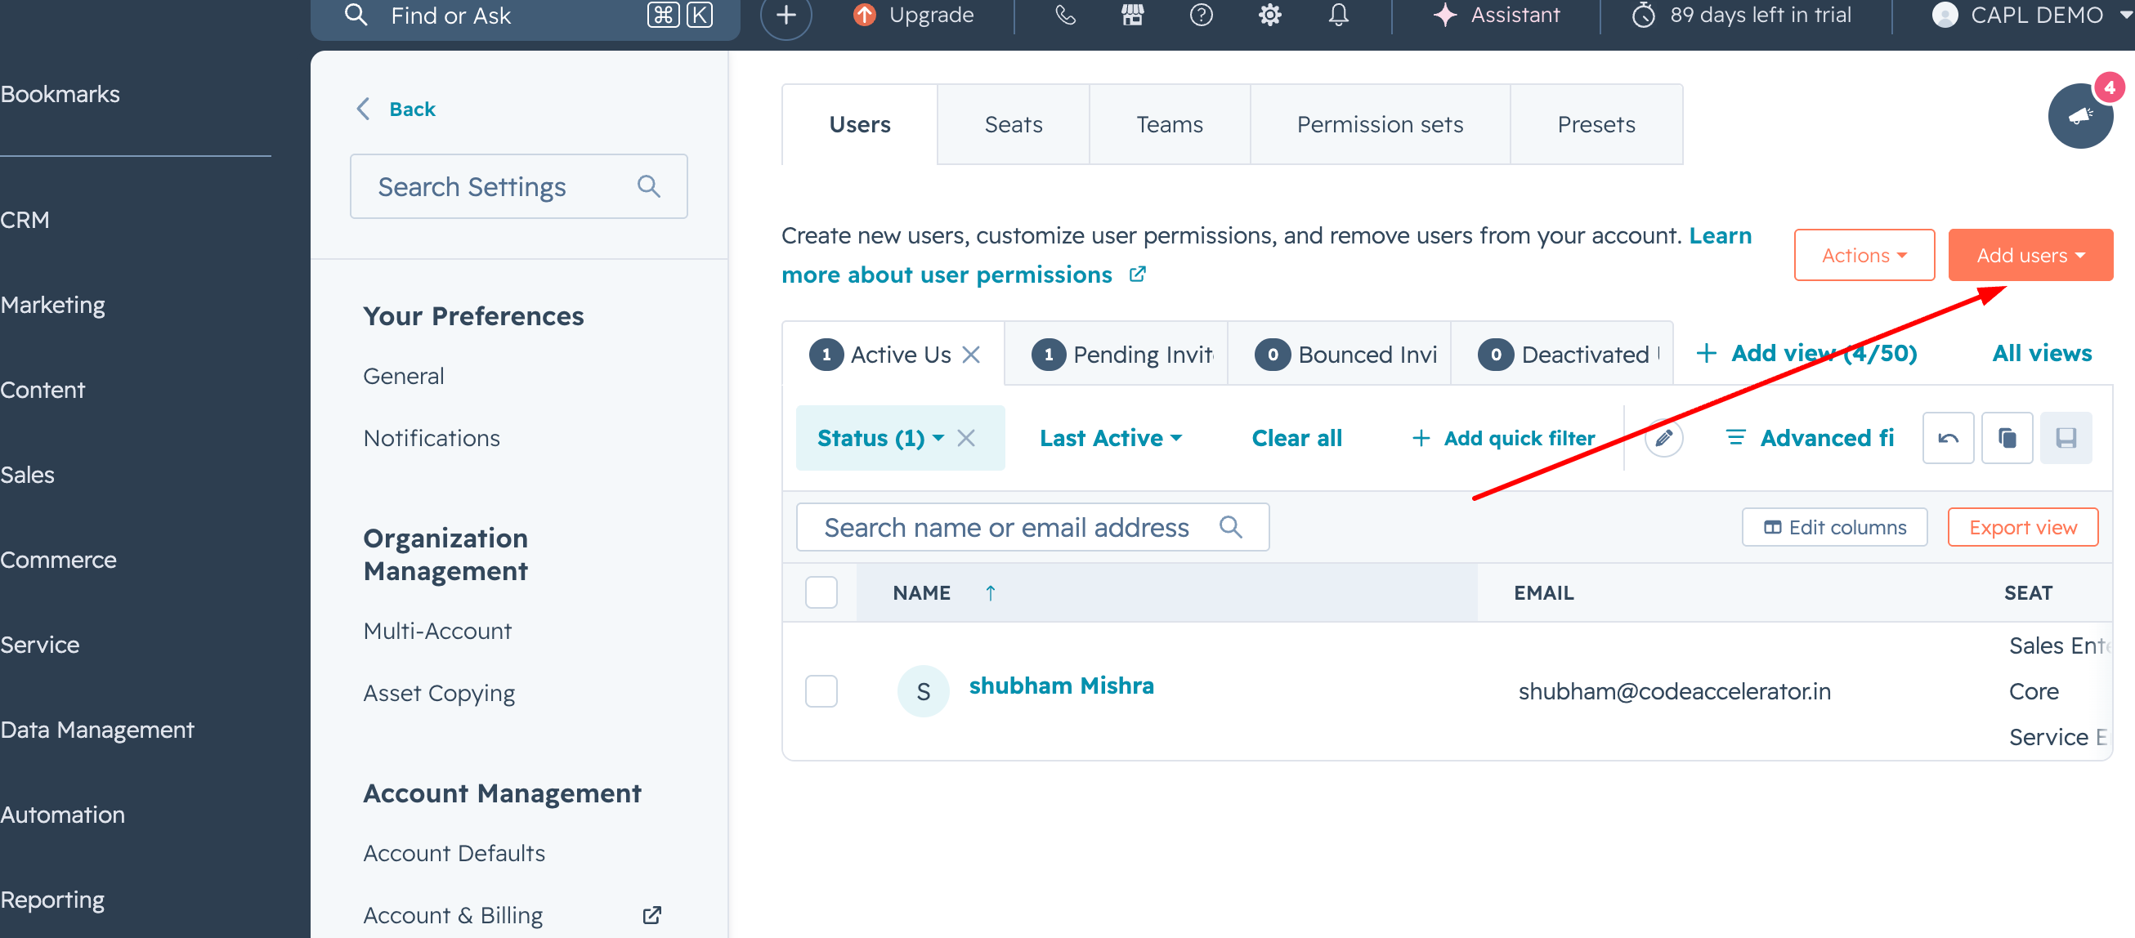Switch to the Teams tab
This screenshot has height=938, width=2135.
[1169, 124]
